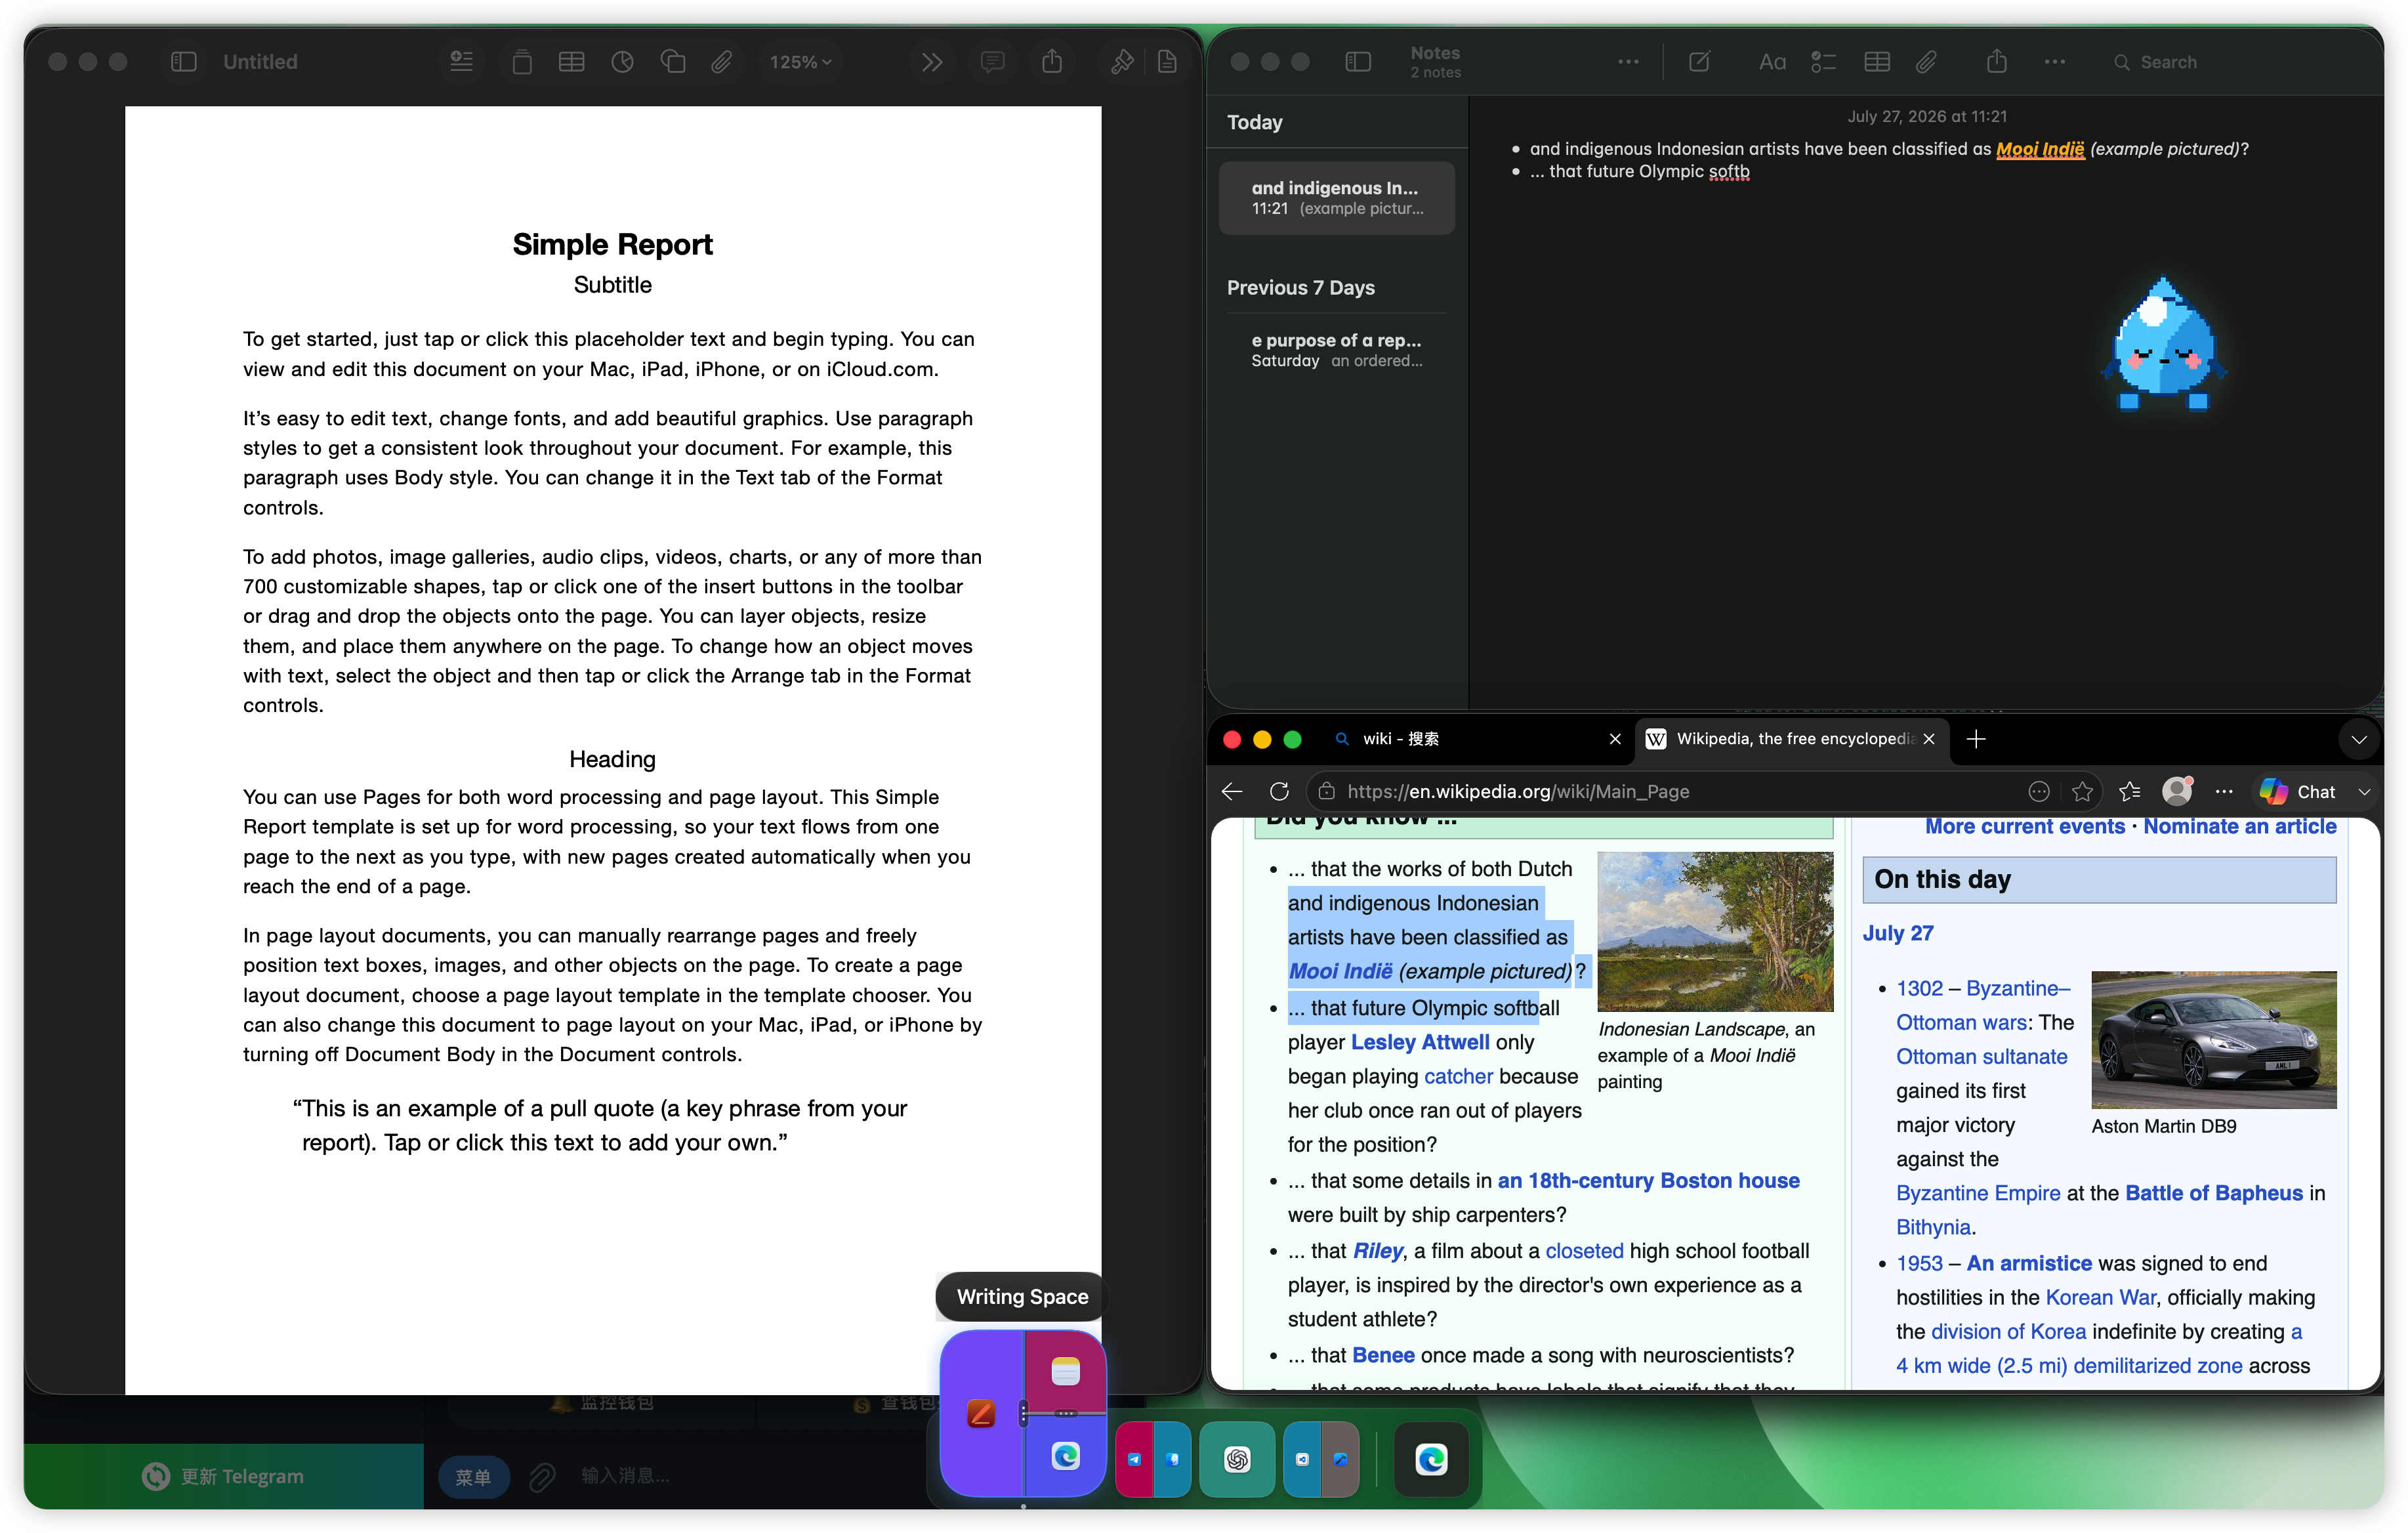
Task: Click the Share icon in Notes toolbar
Action: point(1997,62)
